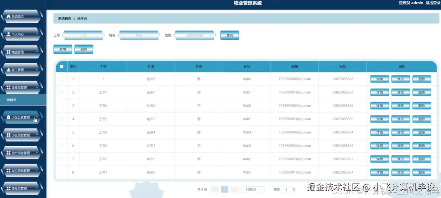Click the grid icon beside 停车位管理
The image size is (441, 198).
[x=9, y=188]
